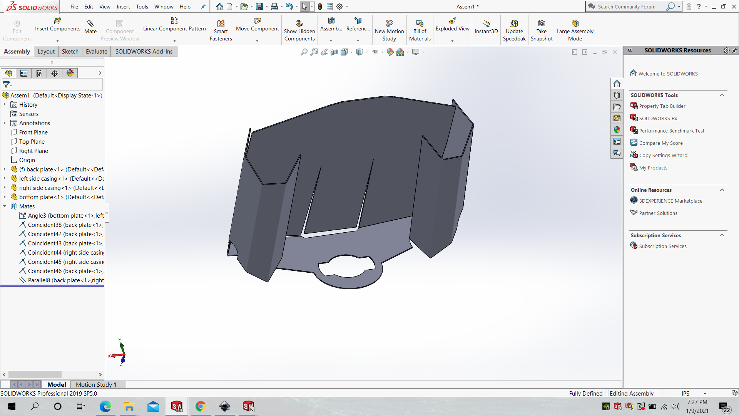The image size is (739, 416).
Task: Open Windows Start menu
Action: coord(12,406)
